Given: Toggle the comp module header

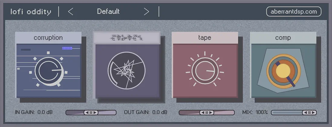Looking at the screenshot, I should coord(283,38).
